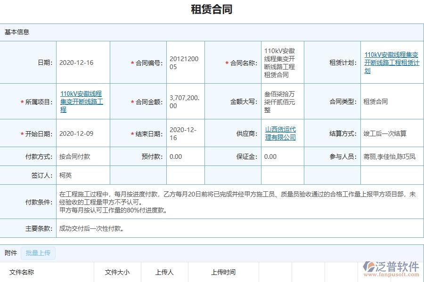
Task: Select the 基本信息 section header
Action: point(16,32)
